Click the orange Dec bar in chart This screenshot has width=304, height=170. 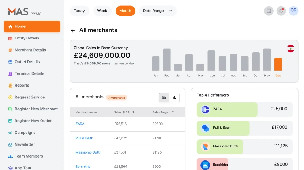point(278,64)
